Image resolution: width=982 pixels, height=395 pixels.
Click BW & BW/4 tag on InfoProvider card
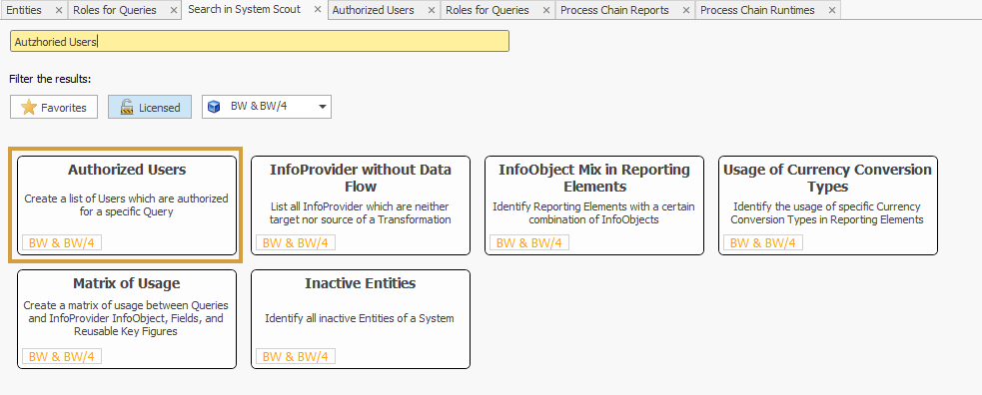click(x=295, y=242)
